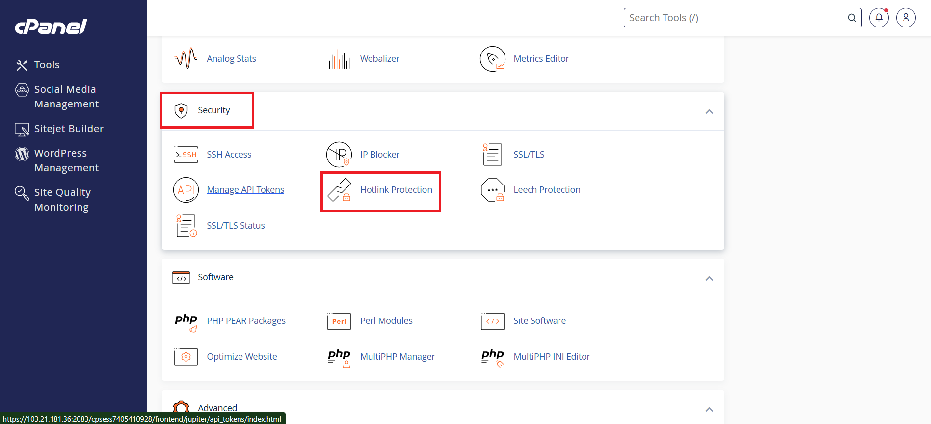The image size is (931, 424).
Task: Click the Tools wrench icon in sidebar
Action: coord(22,65)
